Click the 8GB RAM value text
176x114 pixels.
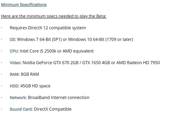coord(30,75)
